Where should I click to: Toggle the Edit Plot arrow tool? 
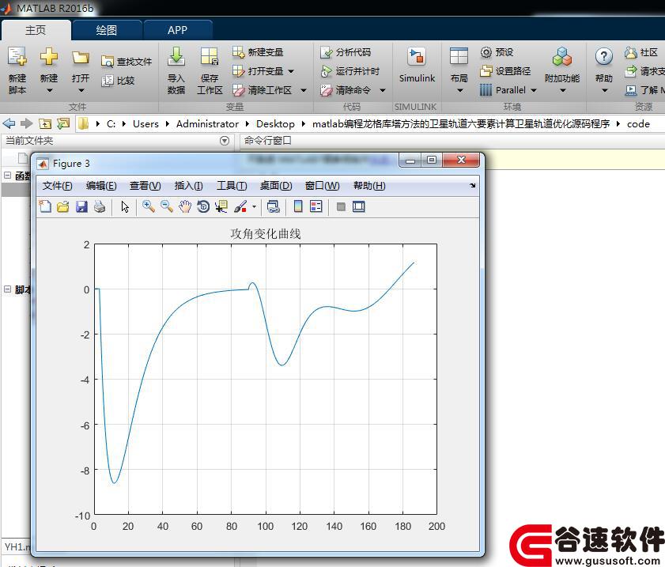[125, 206]
